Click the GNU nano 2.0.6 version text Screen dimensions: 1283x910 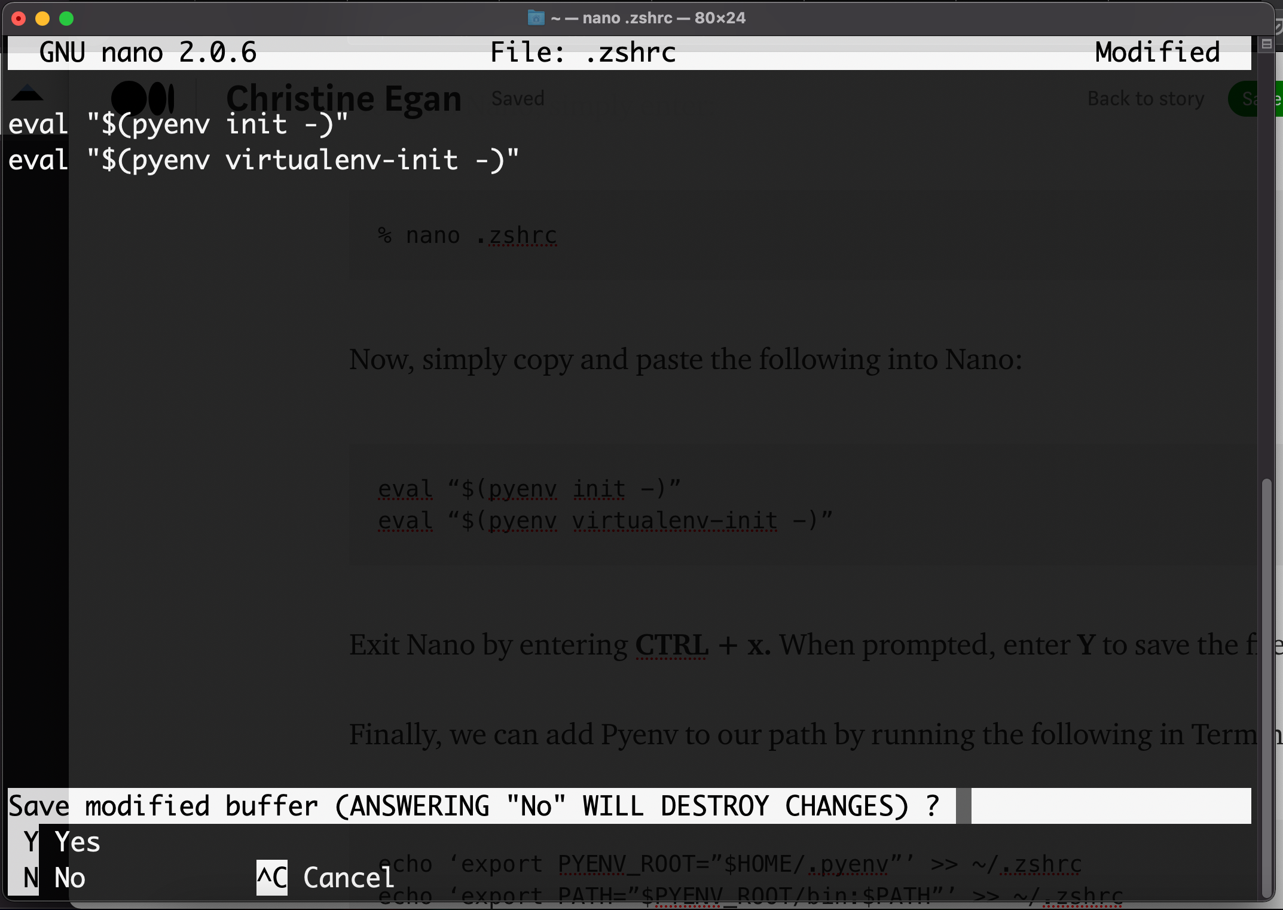click(x=148, y=53)
